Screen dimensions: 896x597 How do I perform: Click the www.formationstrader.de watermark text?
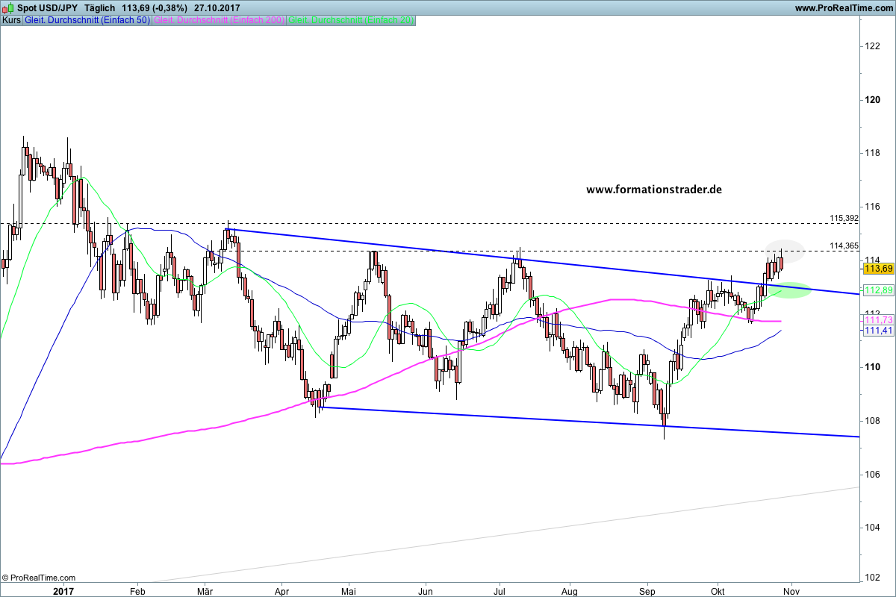pyautogui.click(x=654, y=190)
